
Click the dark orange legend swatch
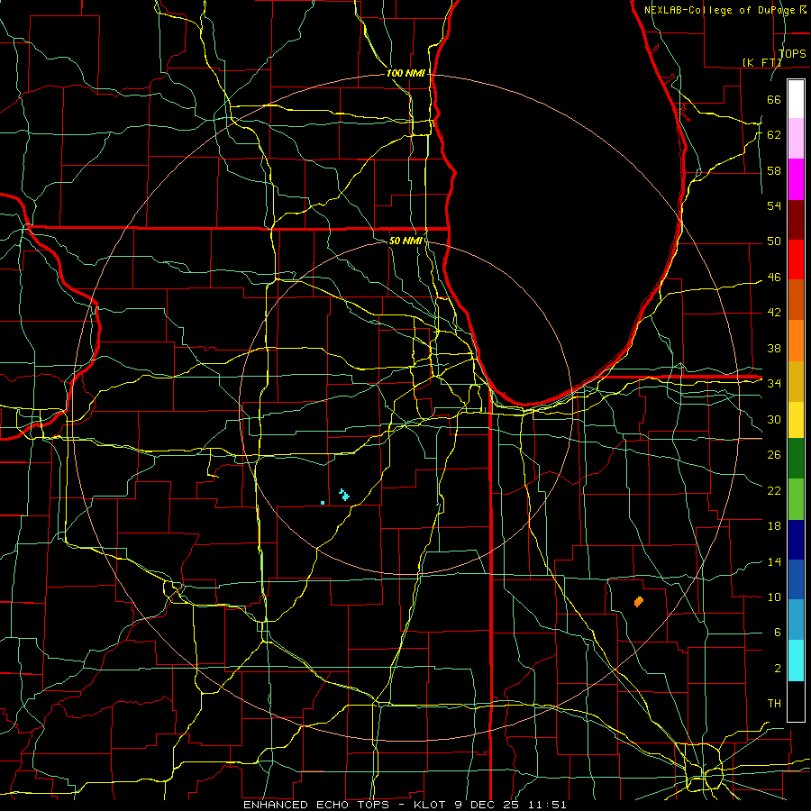pyautogui.click(x=796, y=300)
